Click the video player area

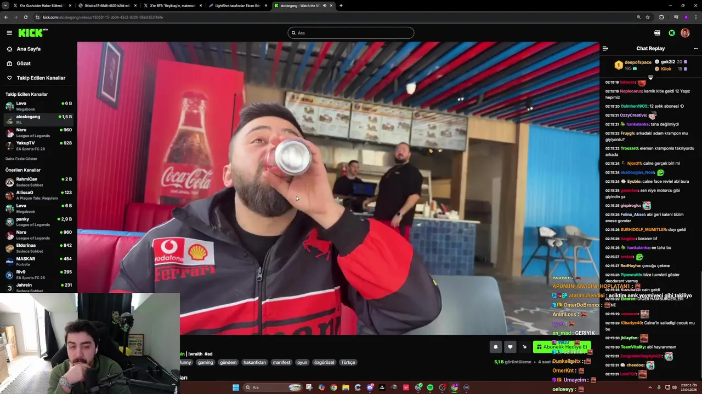338,188
